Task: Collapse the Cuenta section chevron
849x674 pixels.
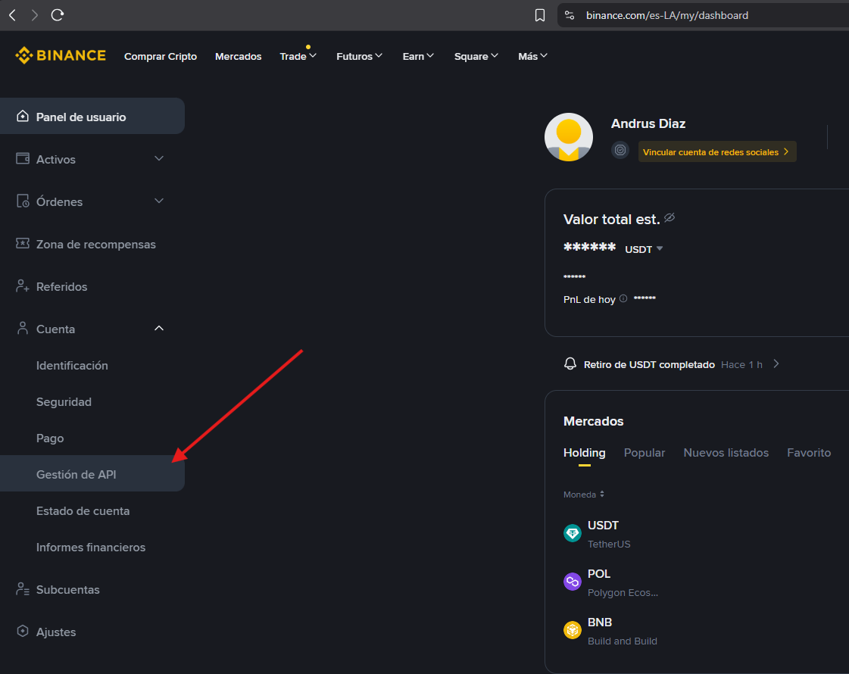Action: [x=158, y=328]
